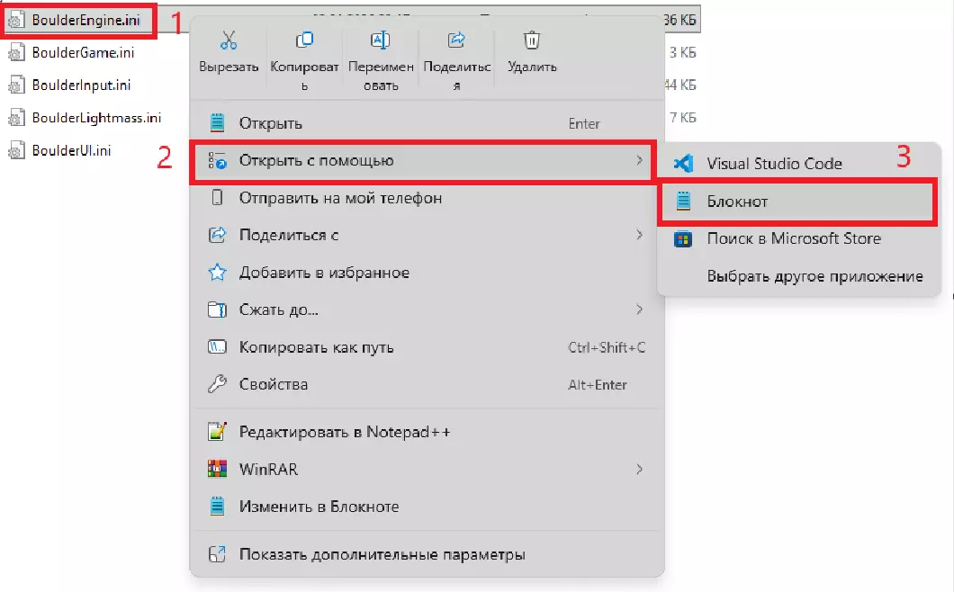This screenshot has width=954, height=592.
Task: Click the Share (Поделиться) icon in top row
Action: click(x=455, y=40)
